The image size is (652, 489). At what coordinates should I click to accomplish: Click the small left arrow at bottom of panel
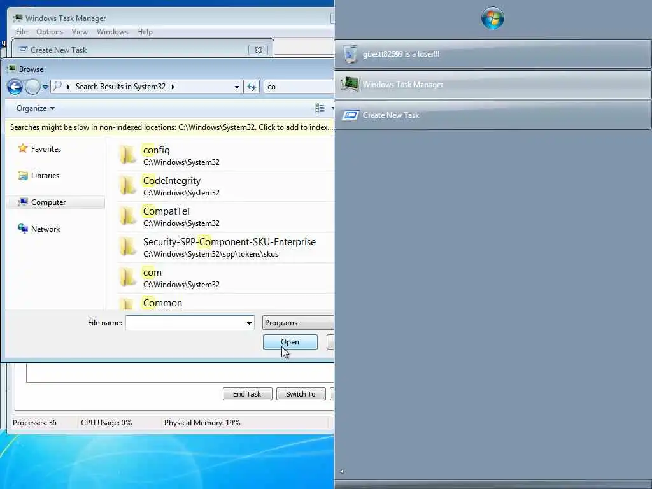[342, 471]
